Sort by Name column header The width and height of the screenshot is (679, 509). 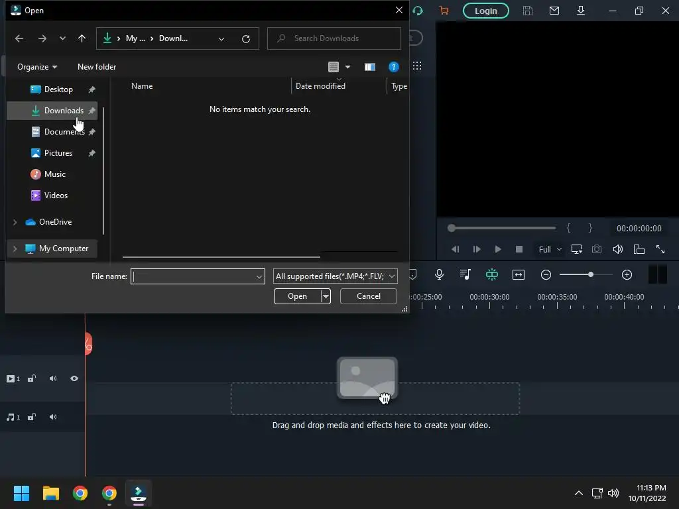point(142,86)
